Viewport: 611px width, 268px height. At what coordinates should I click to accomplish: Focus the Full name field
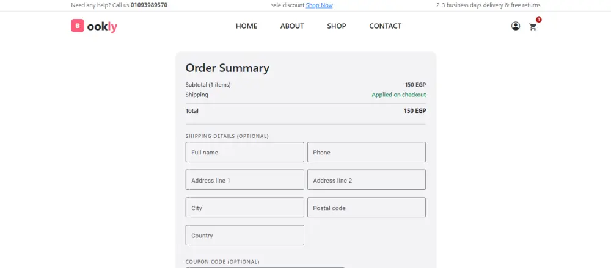pos(244,152)
